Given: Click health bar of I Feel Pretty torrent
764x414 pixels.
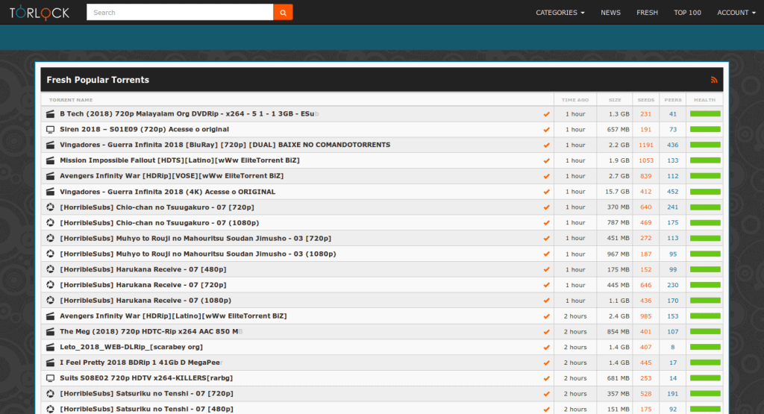Looking at the screenshot, I should [x=705, y=363].
